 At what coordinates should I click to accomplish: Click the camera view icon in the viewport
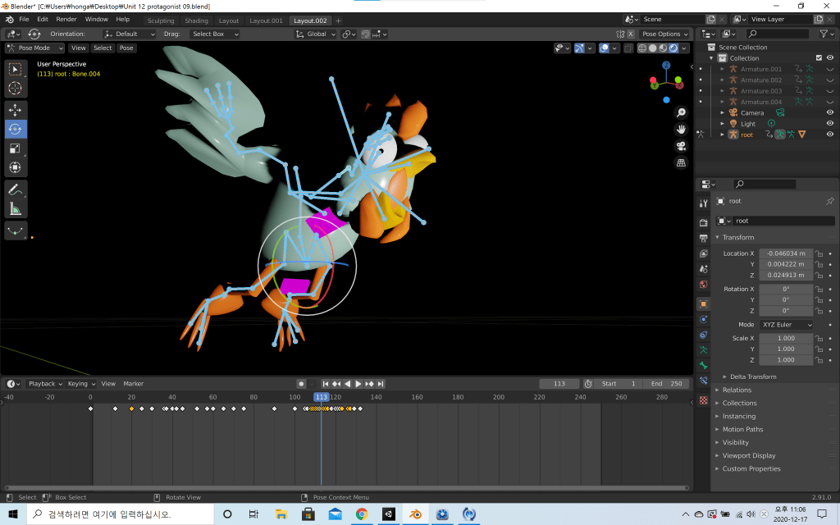(x=681, y=146)
